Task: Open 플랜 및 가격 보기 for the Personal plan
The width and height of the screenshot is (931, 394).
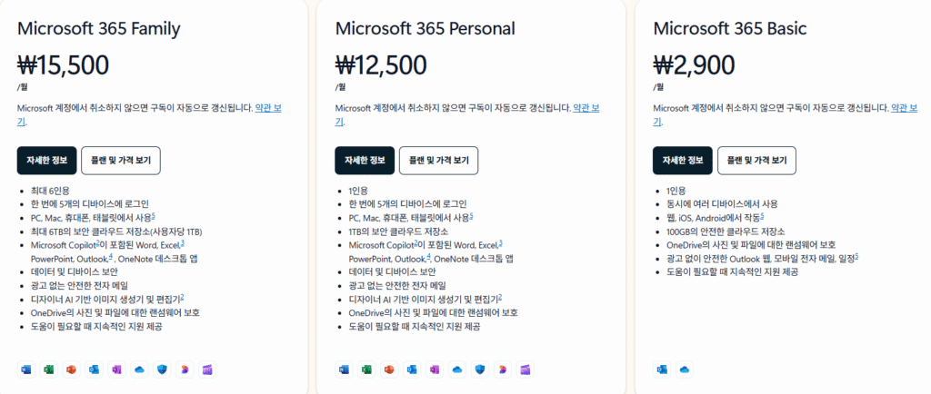Action: (x=439, y=161)
